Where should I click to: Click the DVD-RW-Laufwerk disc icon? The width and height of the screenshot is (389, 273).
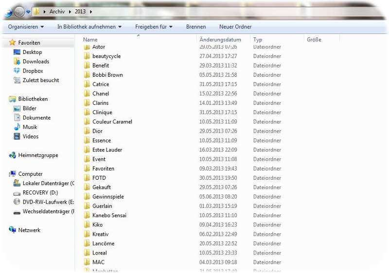click(x=17, y=202)
